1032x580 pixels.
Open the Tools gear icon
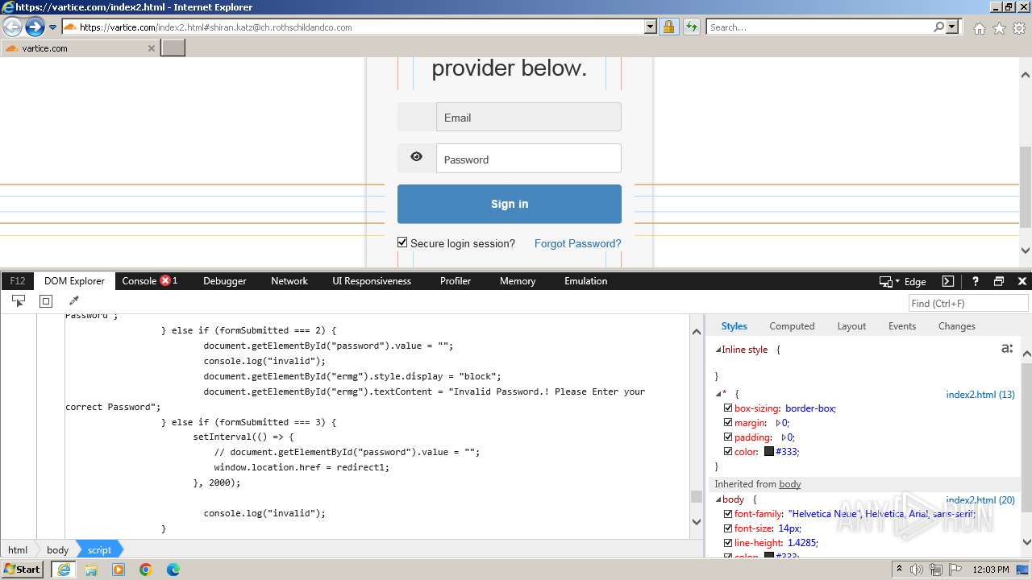[x=1019, y=28]
